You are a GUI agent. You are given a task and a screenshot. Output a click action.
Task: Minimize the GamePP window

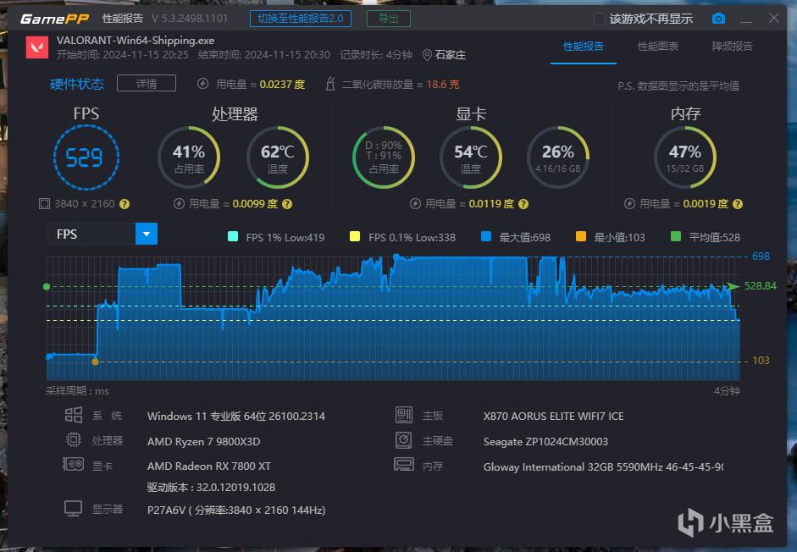coord(745,19)
